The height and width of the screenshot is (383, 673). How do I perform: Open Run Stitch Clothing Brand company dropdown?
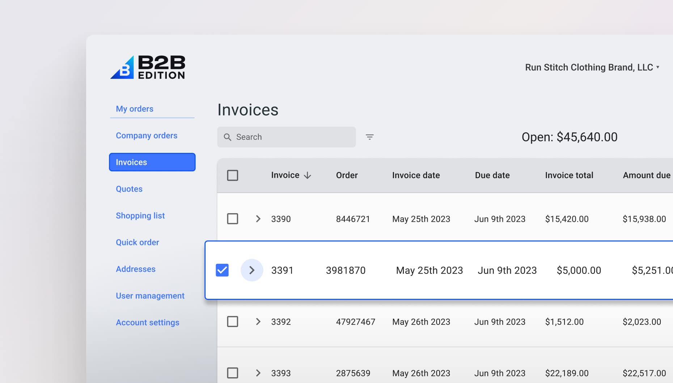click(x=592, y=68)
